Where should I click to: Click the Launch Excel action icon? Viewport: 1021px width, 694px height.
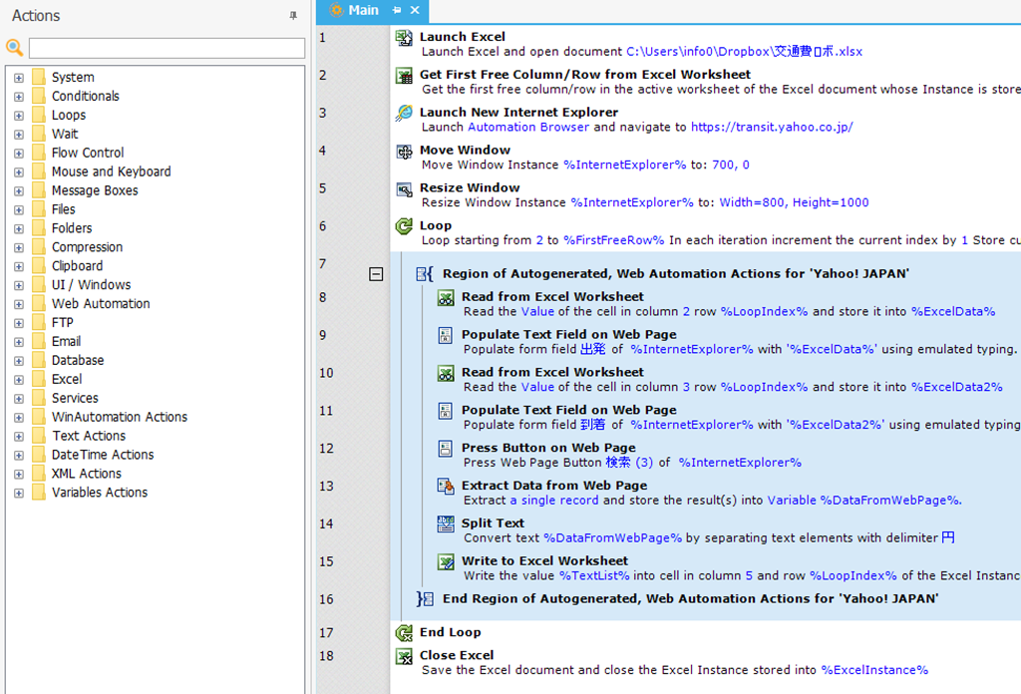[404, 38]
